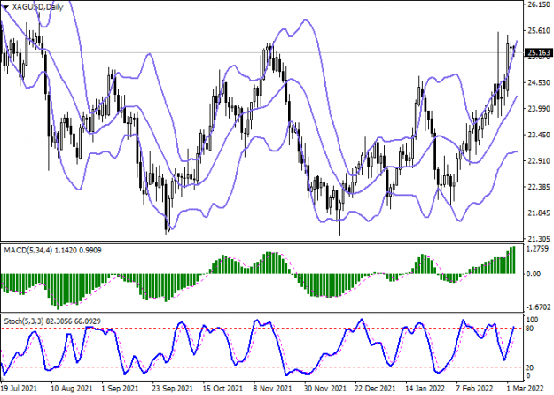The width and height of the screenshot is (554, 395).
Task: Click the current price label 25.163
Action: coord(539,53)
